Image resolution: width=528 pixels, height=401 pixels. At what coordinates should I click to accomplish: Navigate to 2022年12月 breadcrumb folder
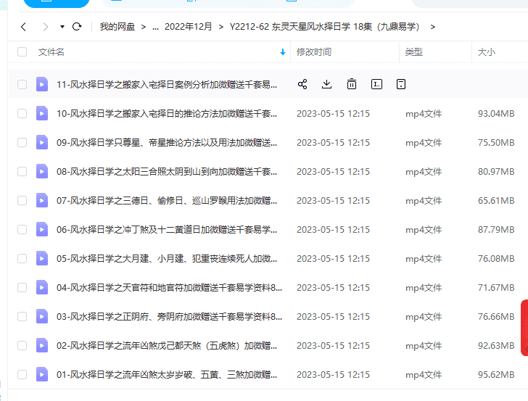(x=189, y=27)
